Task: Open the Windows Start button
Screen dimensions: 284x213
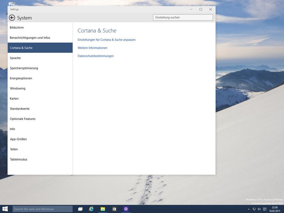Action: (x=5, y=209)
